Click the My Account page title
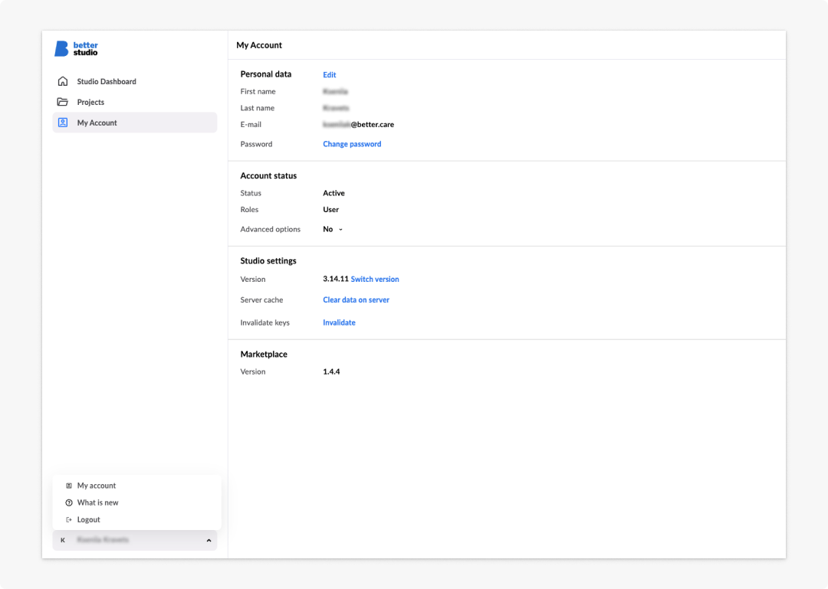828x589 pixels. tap(259, 45)
